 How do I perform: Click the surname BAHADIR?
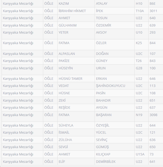click(x=103, y=101)
